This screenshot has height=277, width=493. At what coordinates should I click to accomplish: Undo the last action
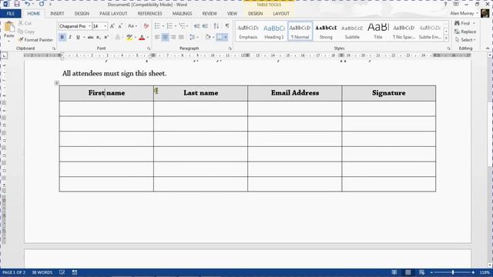[x=28, y=4]
